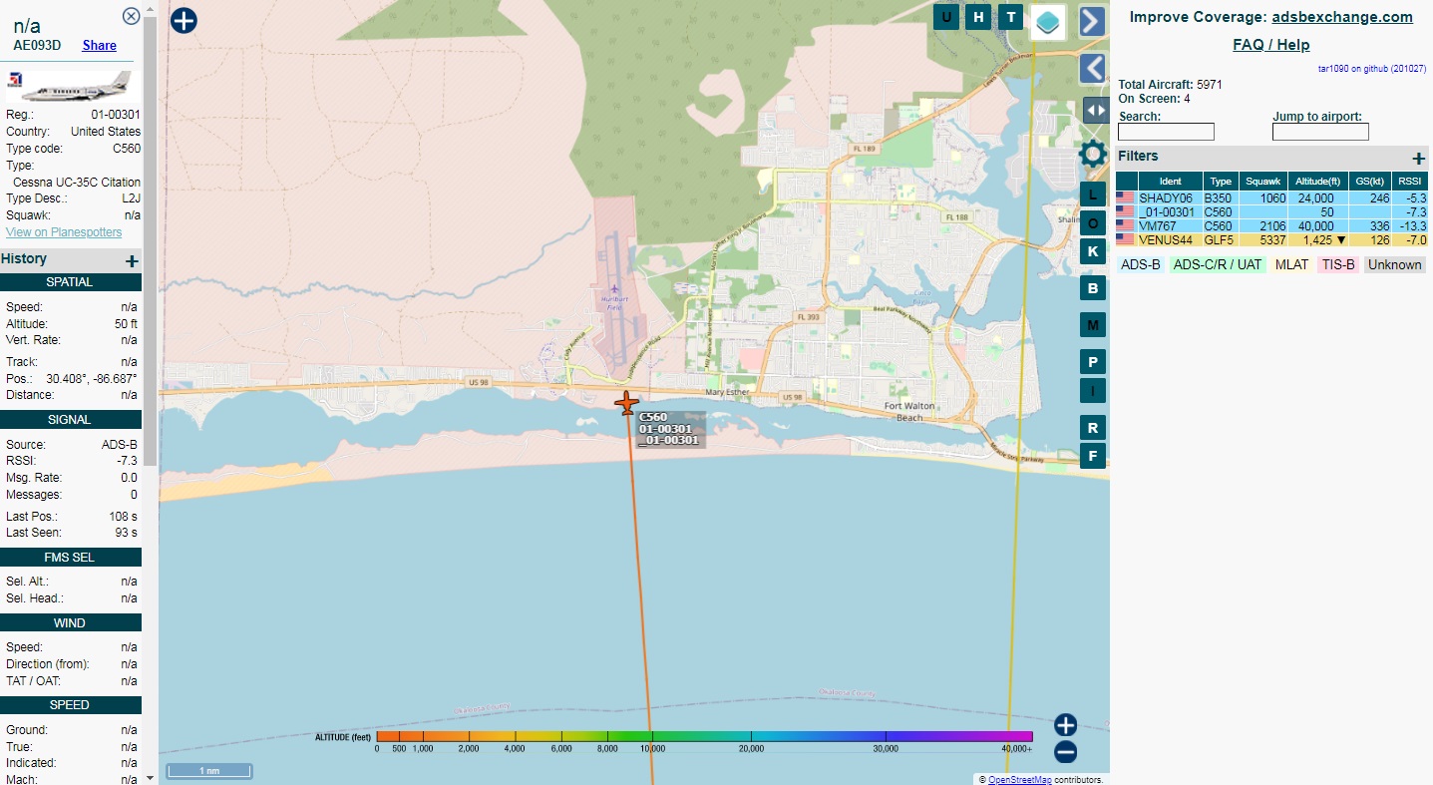Toggle the H map button
1433x785 pixels.
click(979, 17)
